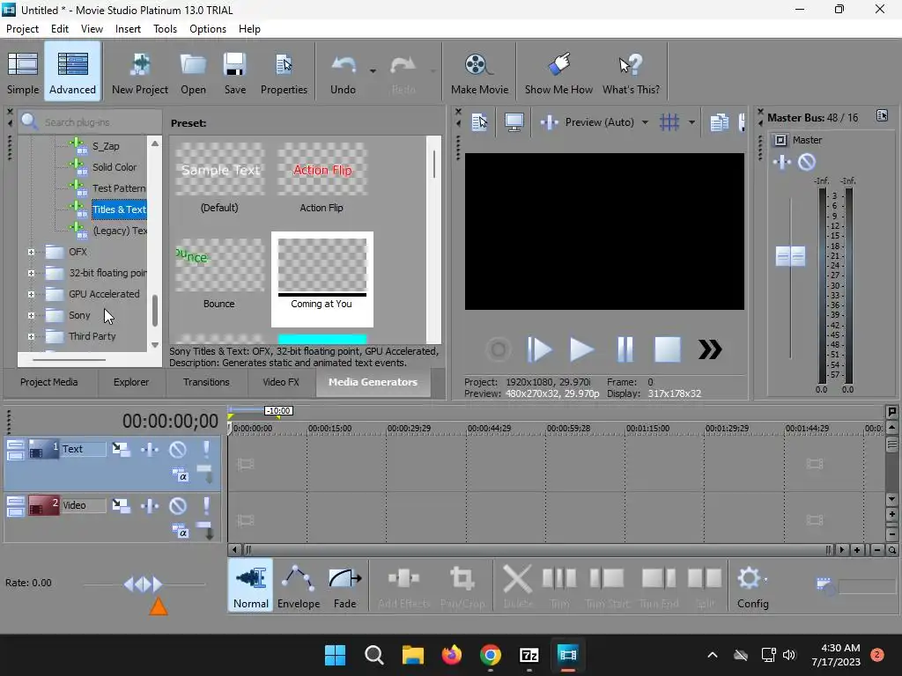Open the preview overlays grid dropdown

[691, 122]
